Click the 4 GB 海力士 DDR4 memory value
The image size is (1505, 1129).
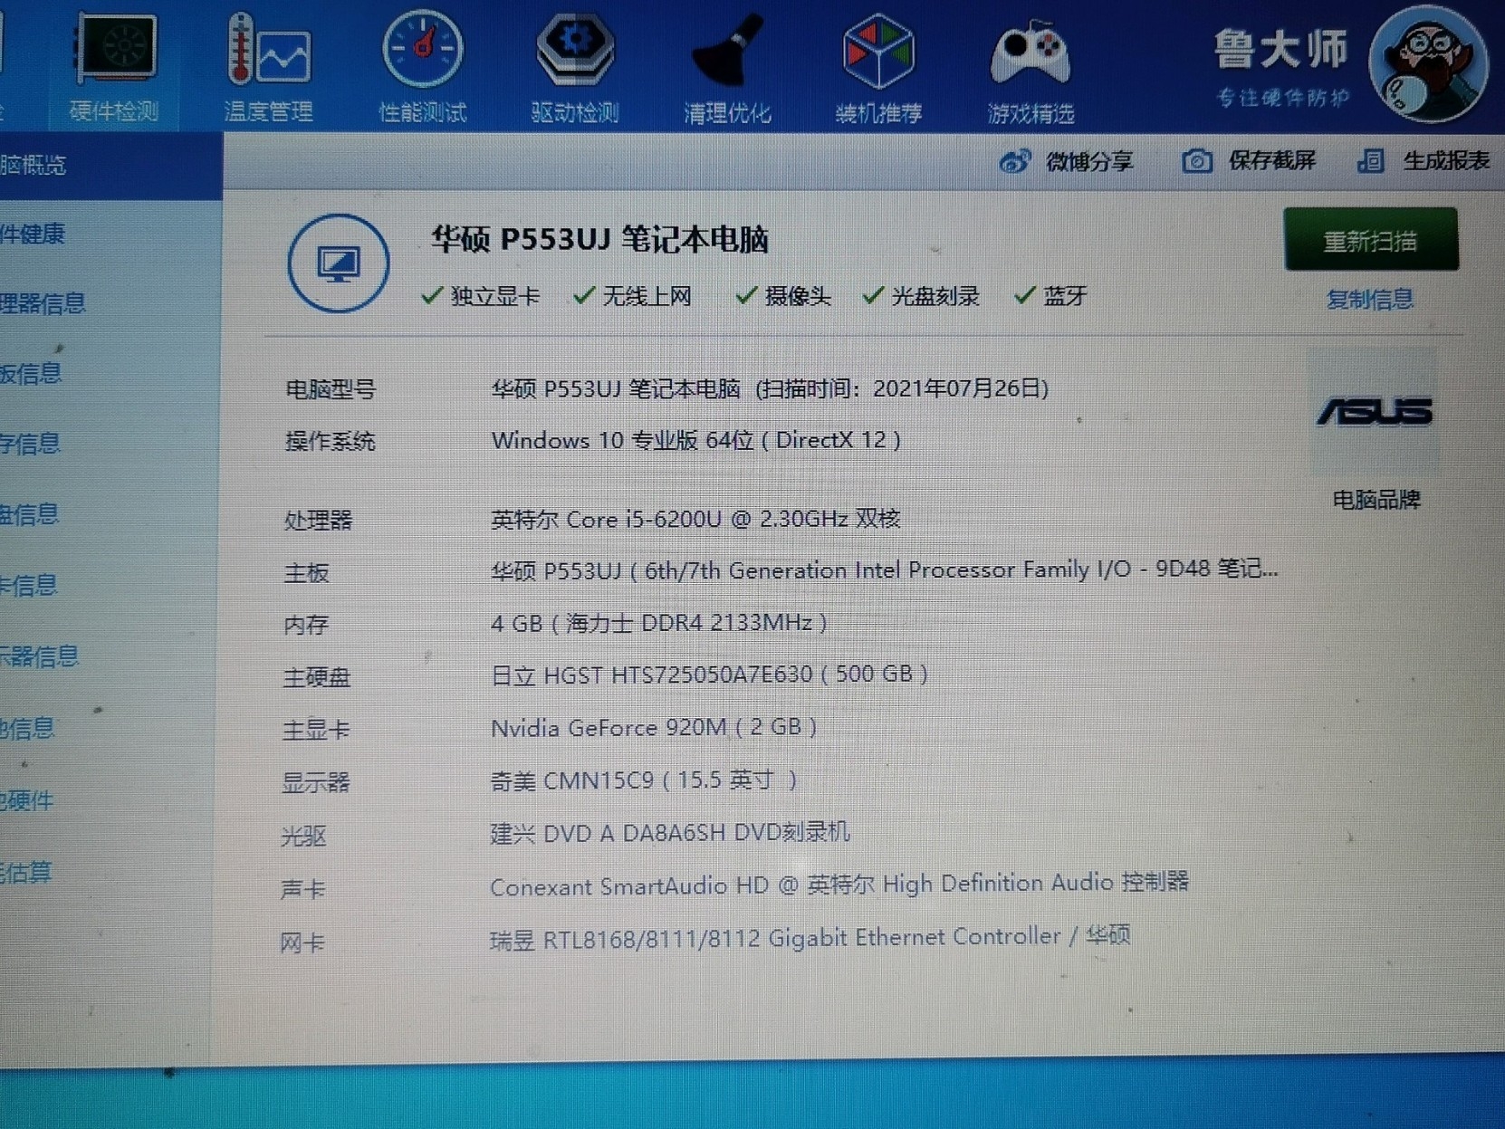[658, 623]
